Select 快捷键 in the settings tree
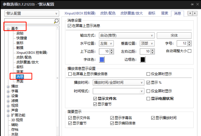 [x=22, y=38]
